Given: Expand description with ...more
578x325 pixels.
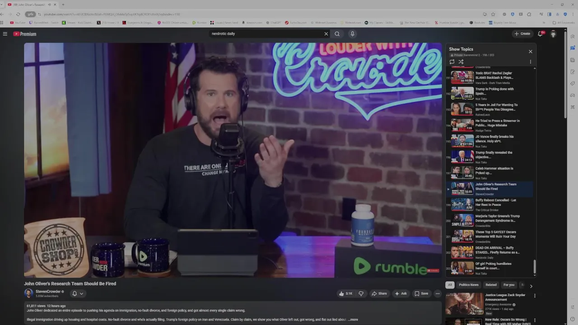Looking at the screenshot, I should 353,320.
